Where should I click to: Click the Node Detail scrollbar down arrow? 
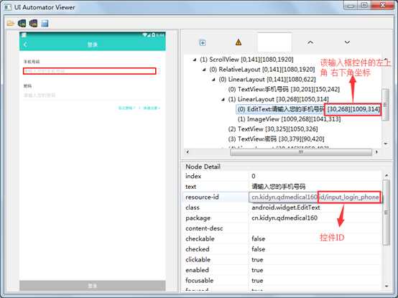[x=386, y=287]
